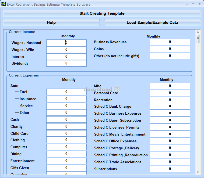Select the Sched C Meals _Entertainment field
The height and width of the screenshot is (178, 204).
point(170,134)
